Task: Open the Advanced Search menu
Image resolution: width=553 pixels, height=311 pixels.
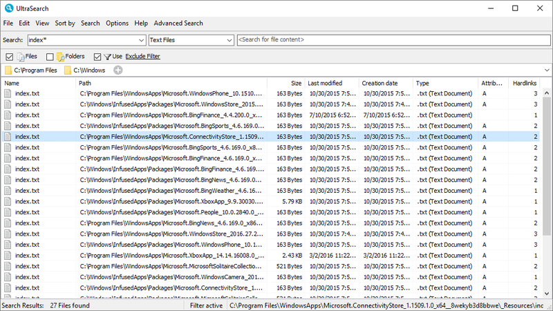Action: pos(178,23)
